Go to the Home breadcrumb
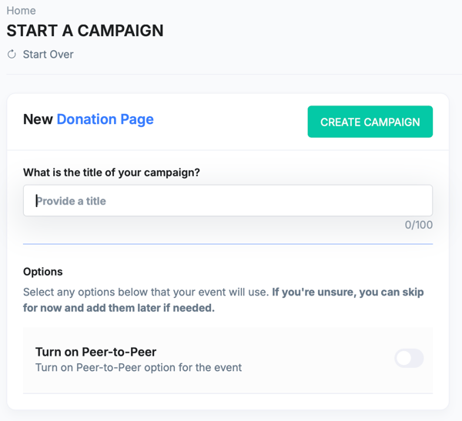Screen dimensions: 462x421 point(21,11)
